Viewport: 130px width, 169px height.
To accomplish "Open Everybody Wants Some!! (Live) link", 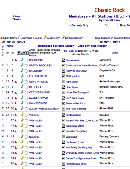I will click(x=82, y=153).
